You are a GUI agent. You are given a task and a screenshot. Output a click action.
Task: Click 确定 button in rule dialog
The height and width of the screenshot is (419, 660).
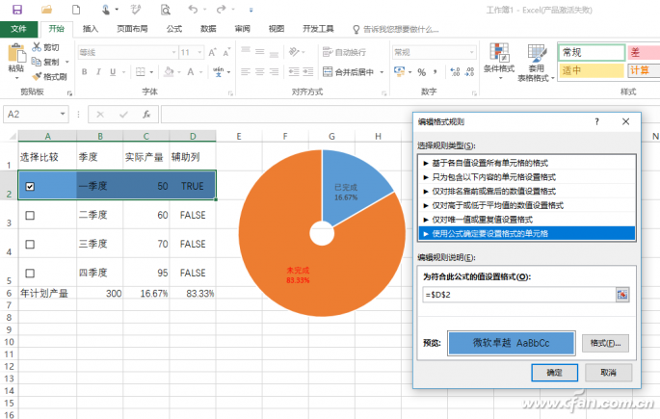(554, 373)
